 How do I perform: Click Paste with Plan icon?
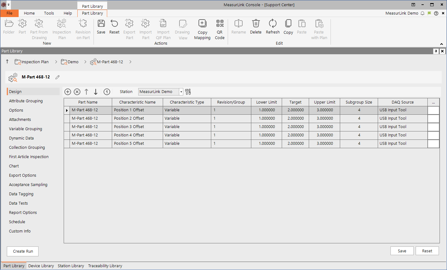click(x=319, y=24)
